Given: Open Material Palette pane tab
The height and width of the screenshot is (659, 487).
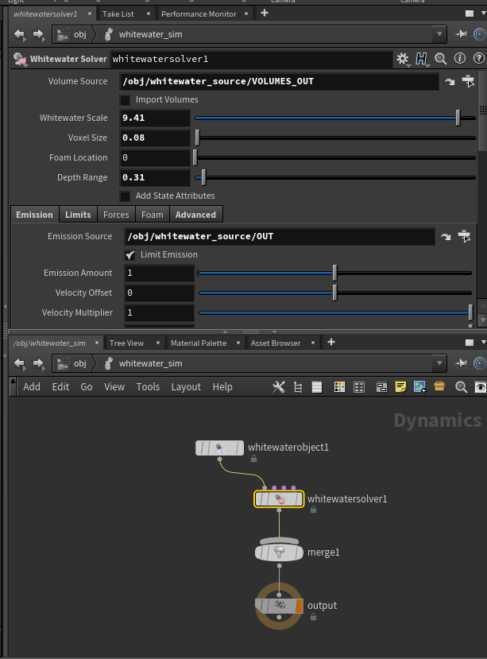Looking at the screenshot, I should pos(199,343).
